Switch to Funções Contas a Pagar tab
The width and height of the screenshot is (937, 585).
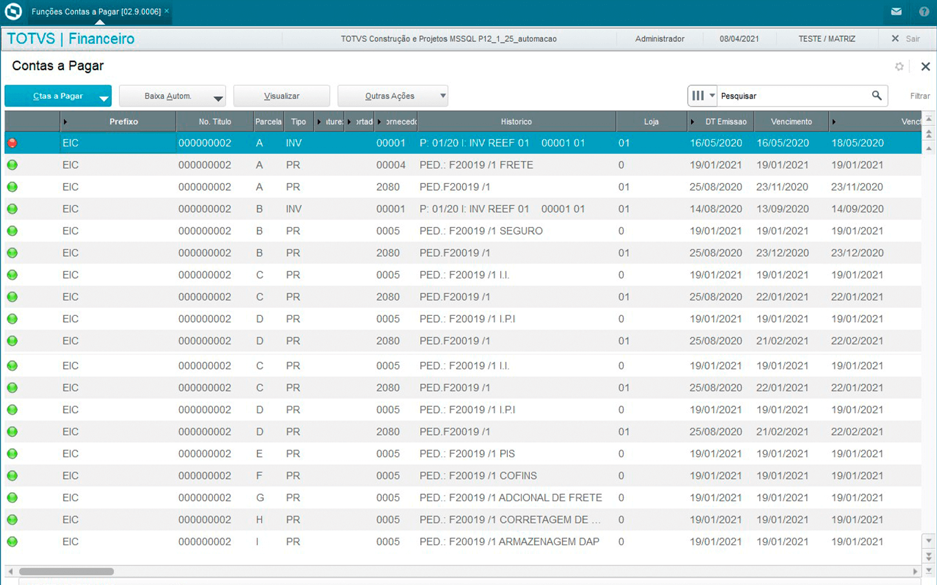coord(96,12)
